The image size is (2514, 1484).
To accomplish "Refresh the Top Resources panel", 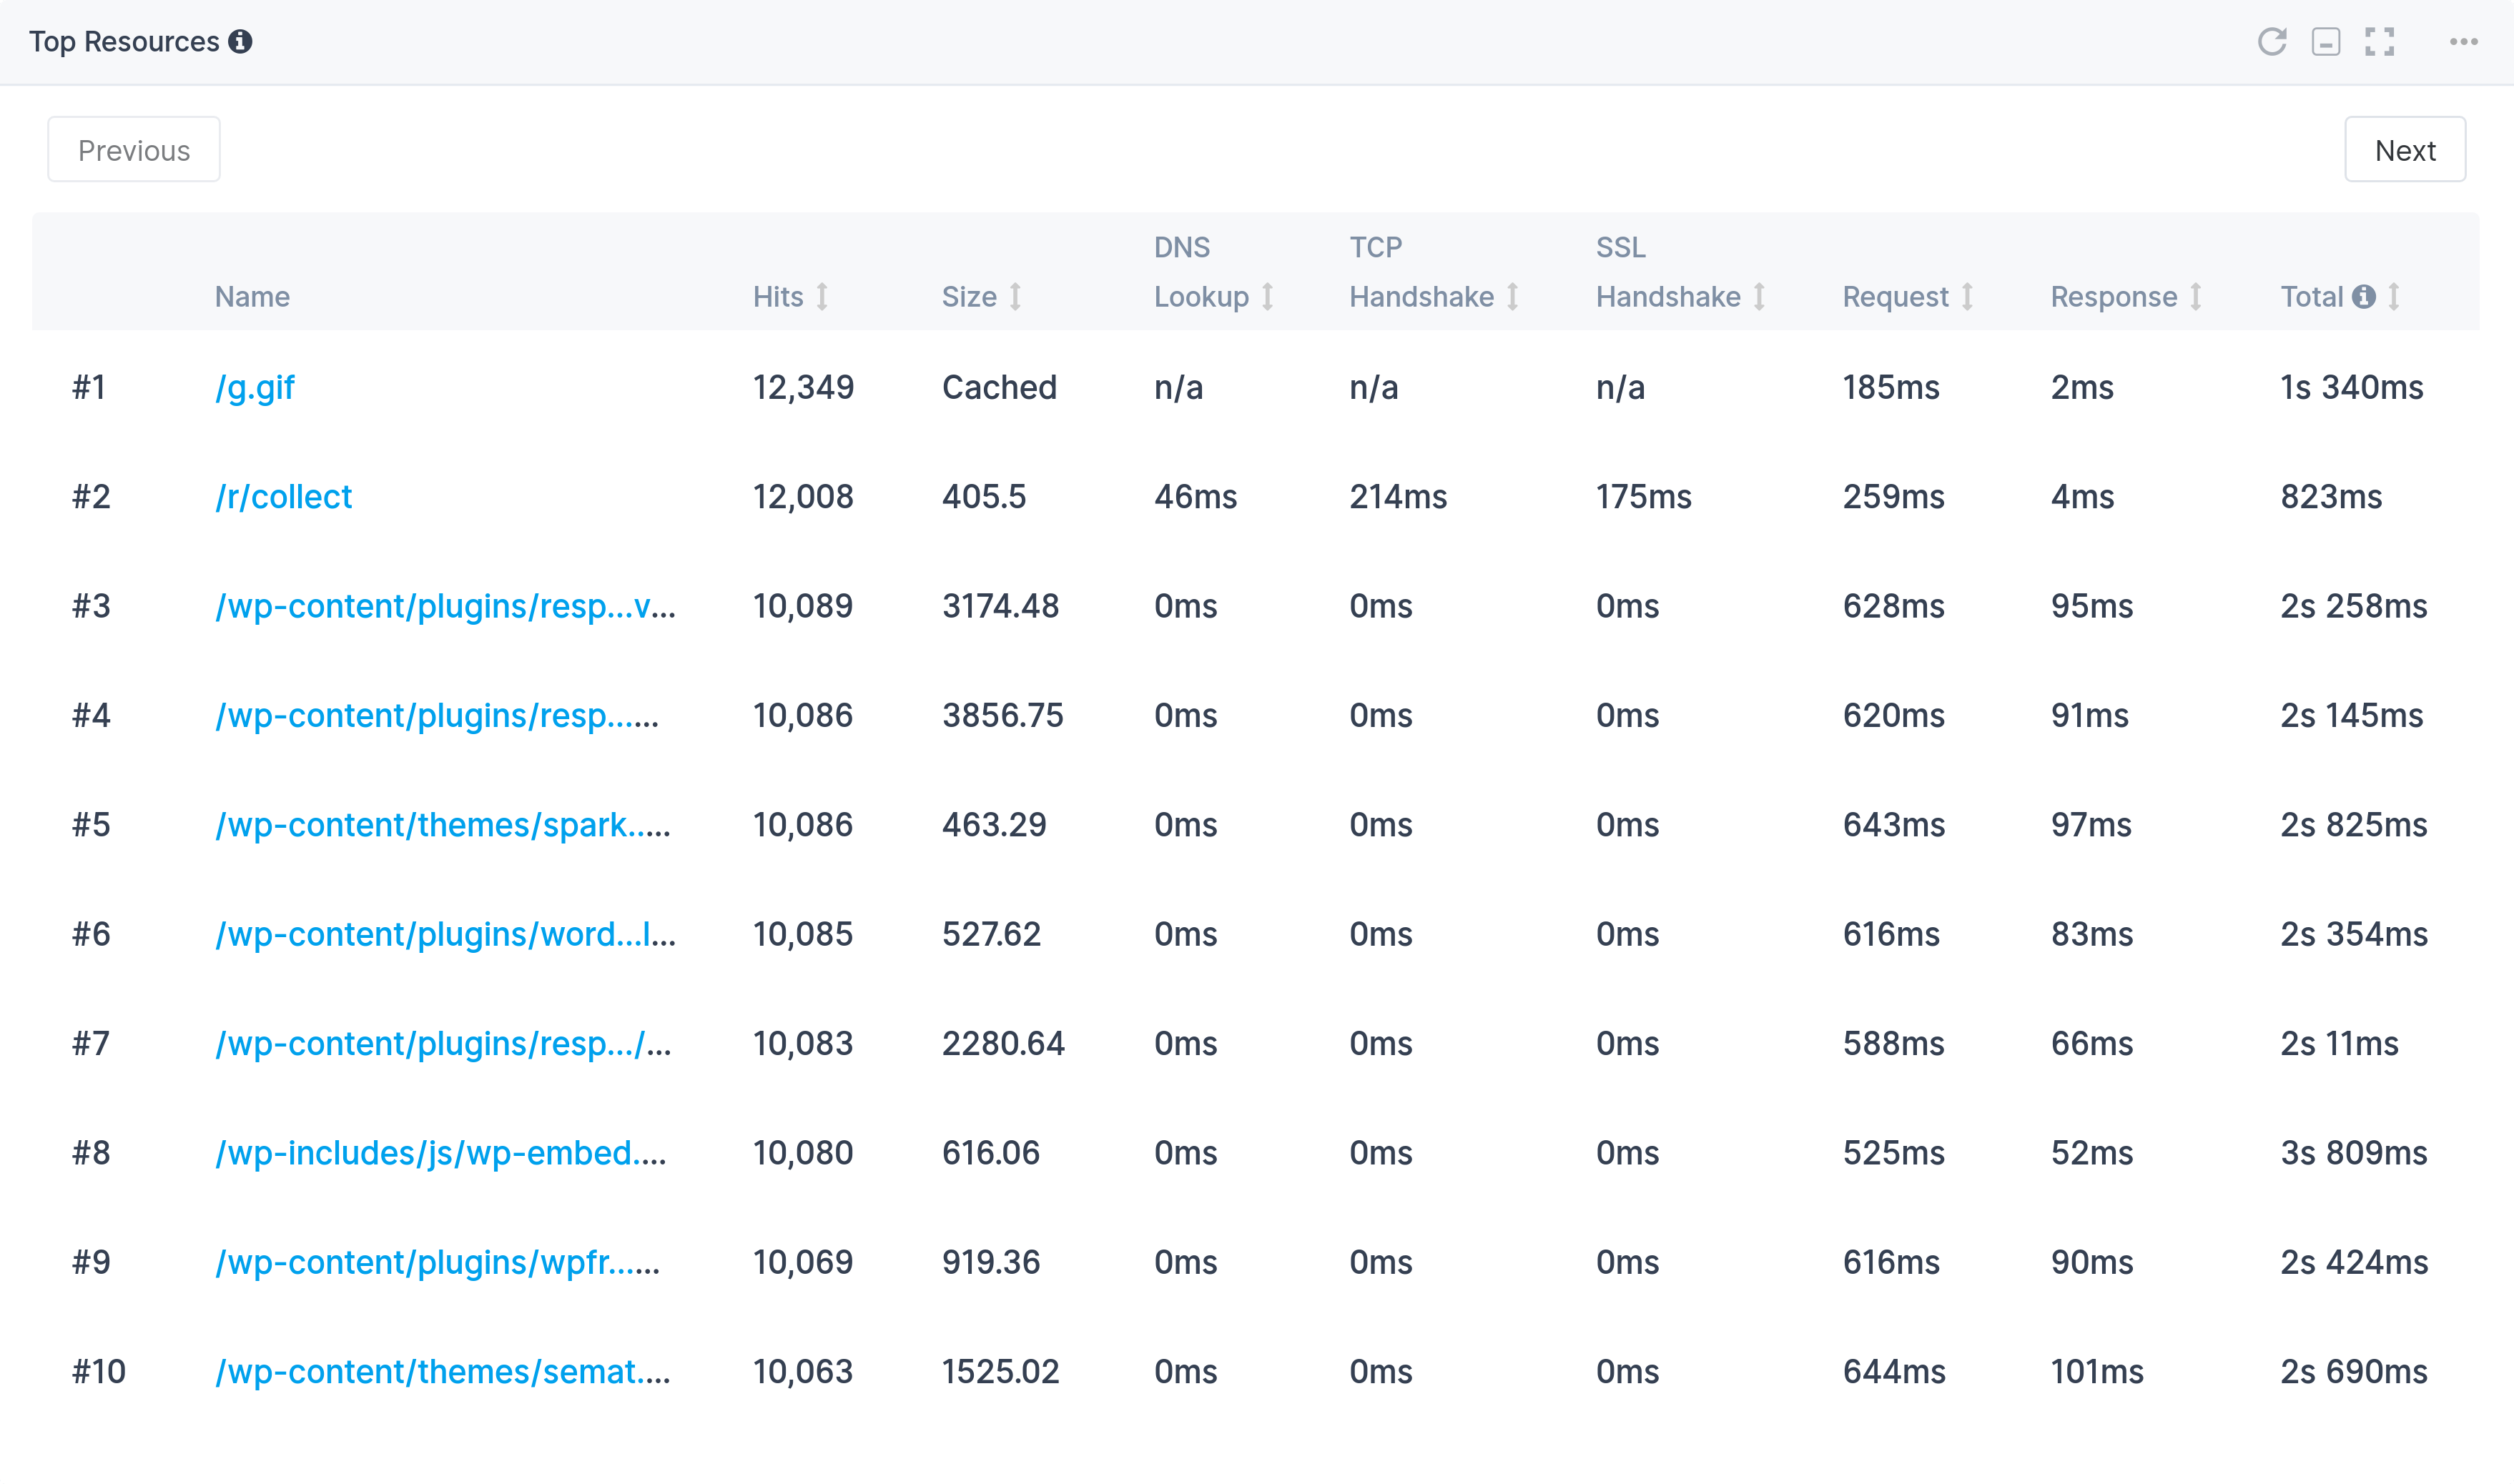I will (2272, 41).
